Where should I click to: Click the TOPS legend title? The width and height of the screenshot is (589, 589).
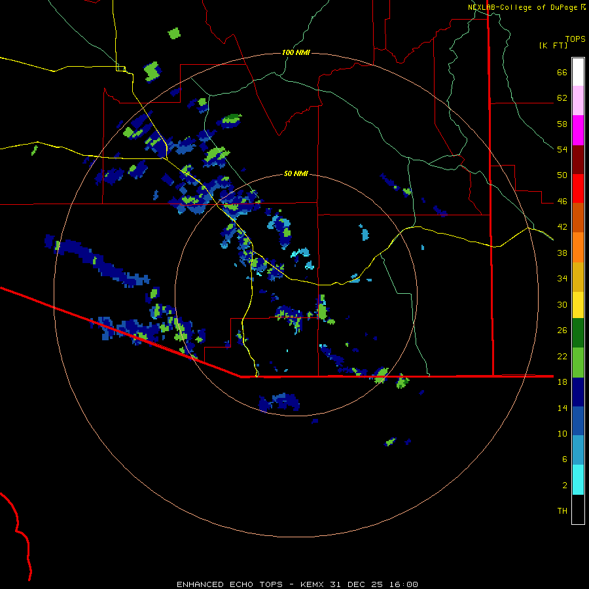[575, 39]
